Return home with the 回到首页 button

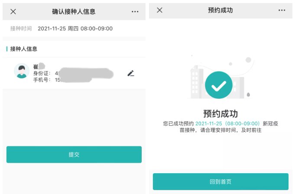[x=220, y=181]
